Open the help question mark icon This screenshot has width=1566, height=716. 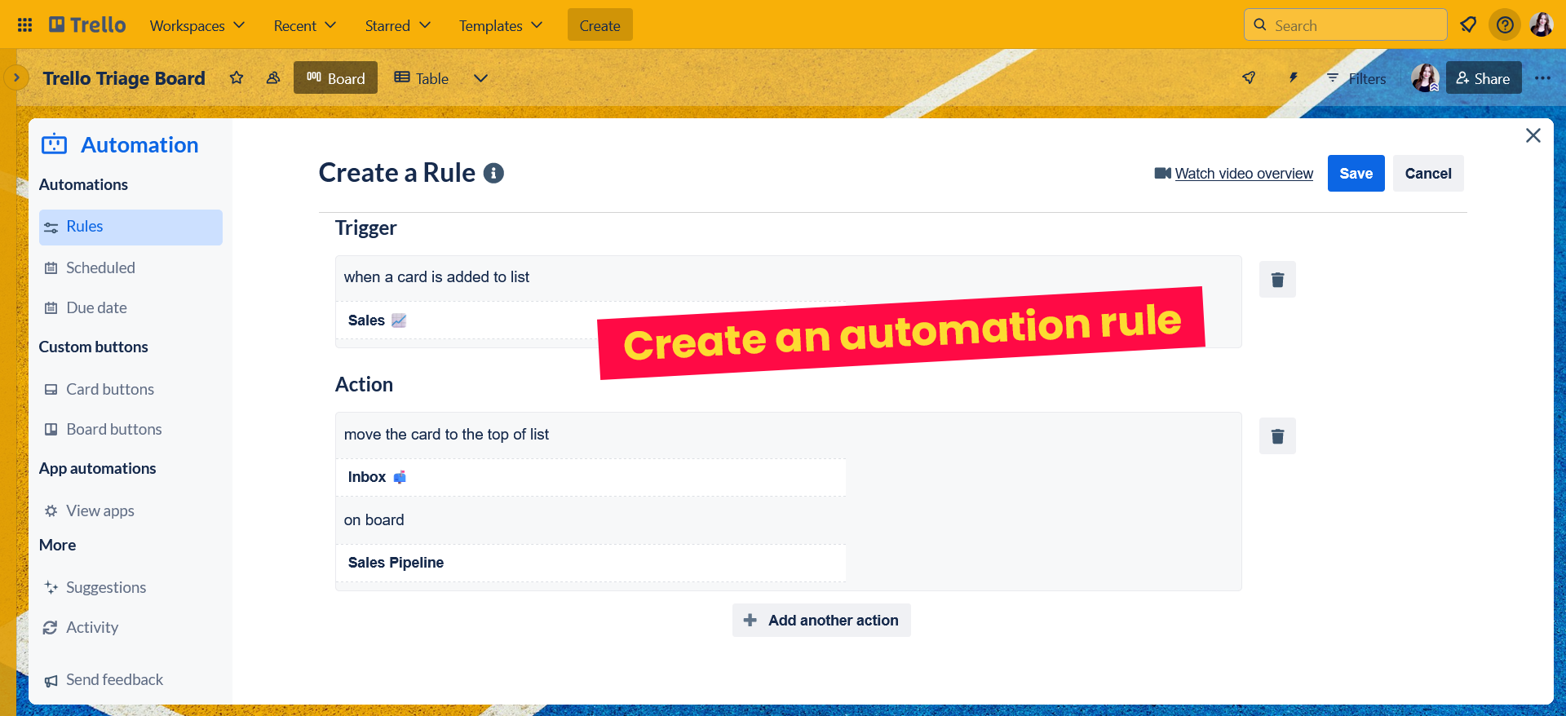1505,25
